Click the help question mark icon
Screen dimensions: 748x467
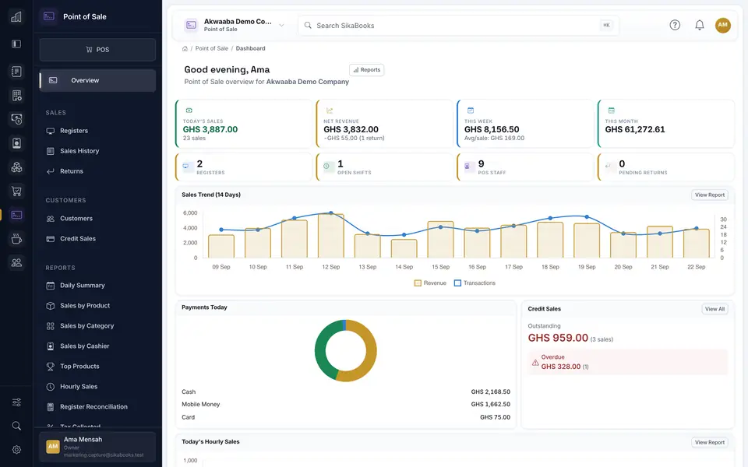coord(675,25)
